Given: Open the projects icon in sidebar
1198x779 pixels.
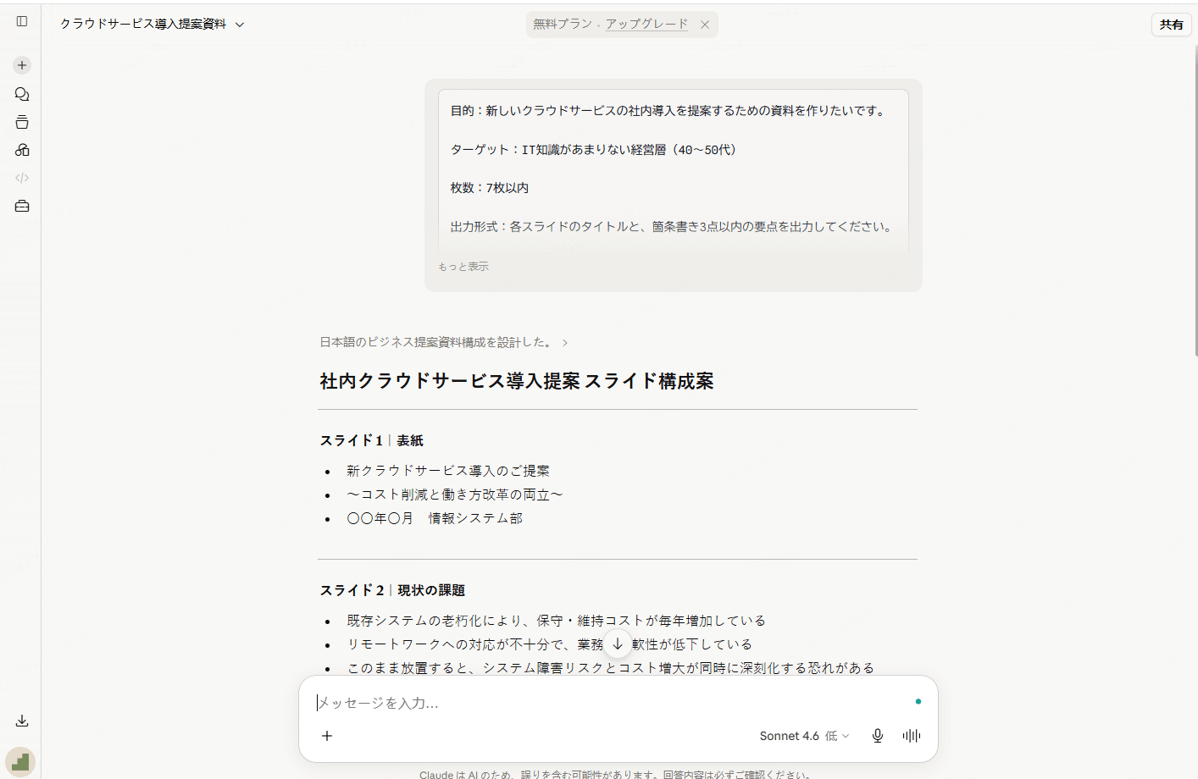Looking at the screenshot, I should point(22,122).
